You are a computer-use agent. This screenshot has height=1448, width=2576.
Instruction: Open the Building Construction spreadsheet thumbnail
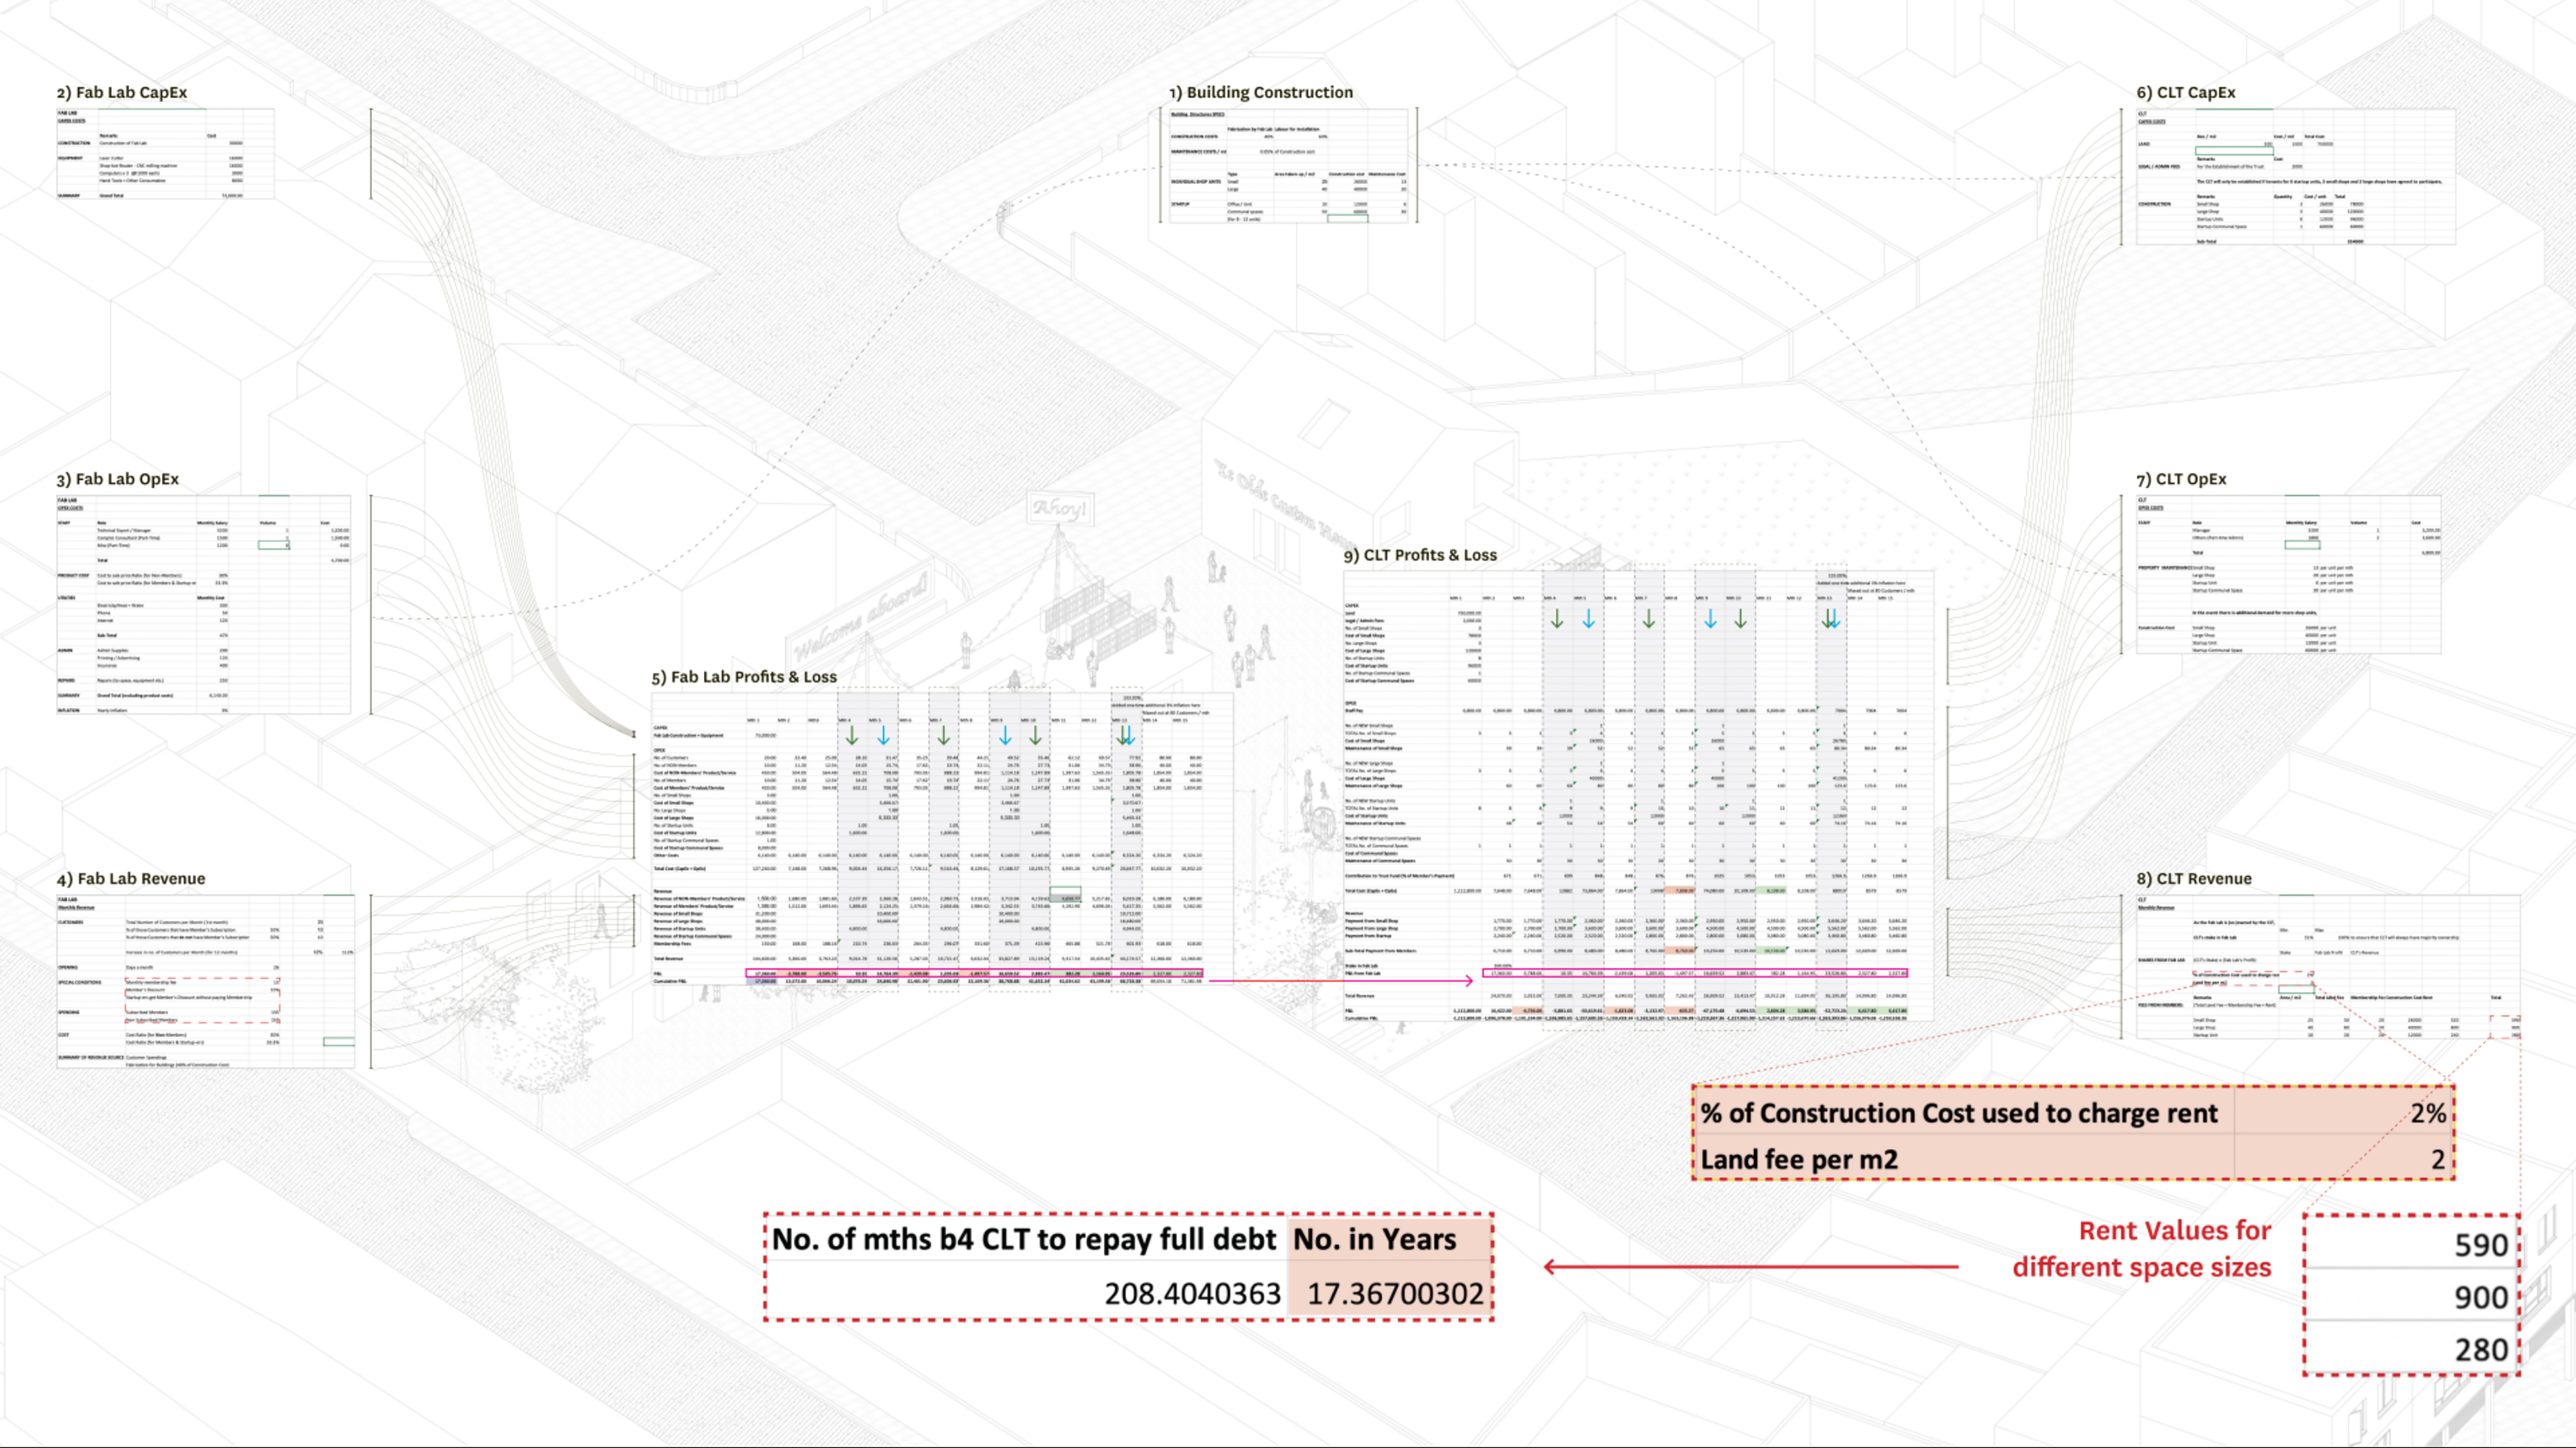pyautogui.click(x=1289, y=165)
